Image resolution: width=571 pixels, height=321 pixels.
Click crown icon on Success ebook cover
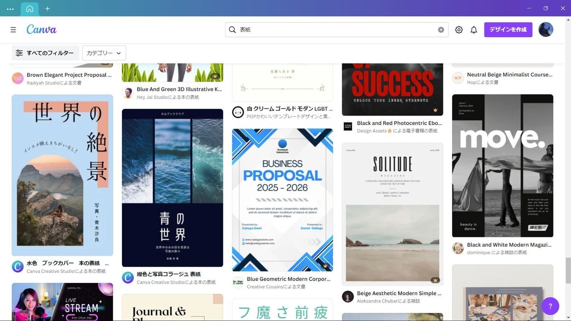pyautogui.click(x=435, y=110)
